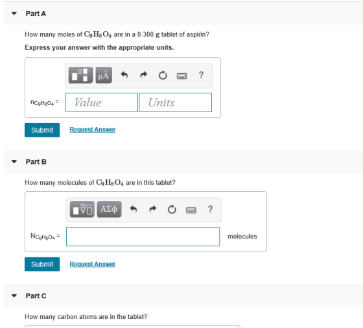The image size is (363, 328).
Task: Reset the Part B answer field
Action: coord(172,209)
